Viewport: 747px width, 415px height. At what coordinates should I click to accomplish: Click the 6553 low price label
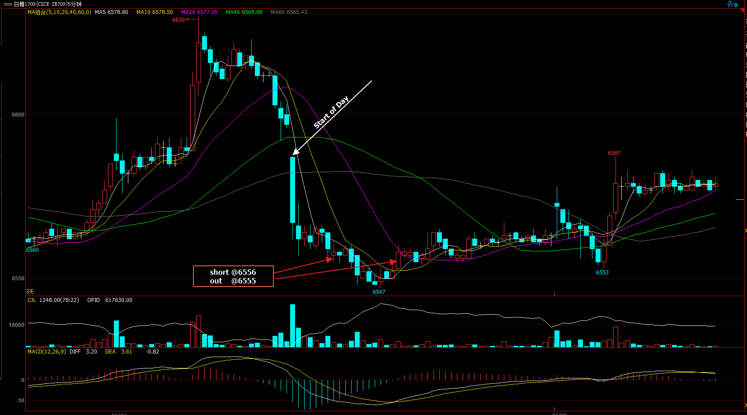click(x=602, y=273)
